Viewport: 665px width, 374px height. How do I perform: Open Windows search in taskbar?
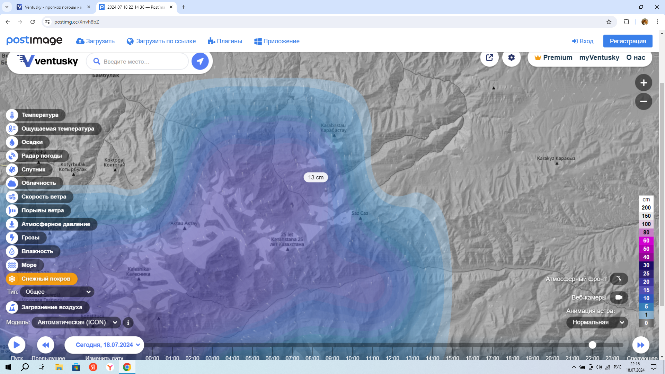[x=25, y=367]
